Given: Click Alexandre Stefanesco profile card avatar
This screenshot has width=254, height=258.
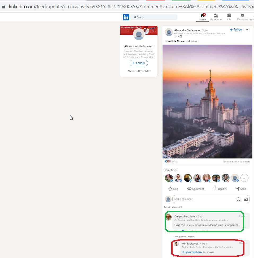Looking at the screenshot, I should pos(139,34).
